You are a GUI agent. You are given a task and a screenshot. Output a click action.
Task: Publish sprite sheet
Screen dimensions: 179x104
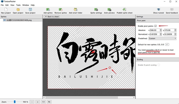[125, 10]
